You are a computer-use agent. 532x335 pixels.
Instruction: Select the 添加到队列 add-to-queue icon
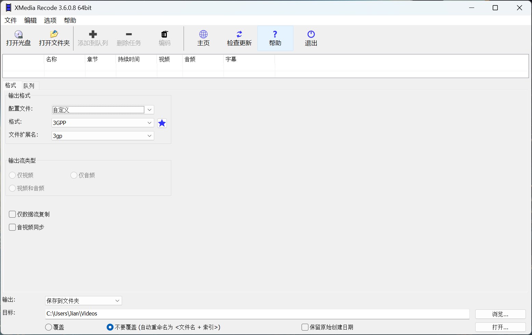[93, 38]
